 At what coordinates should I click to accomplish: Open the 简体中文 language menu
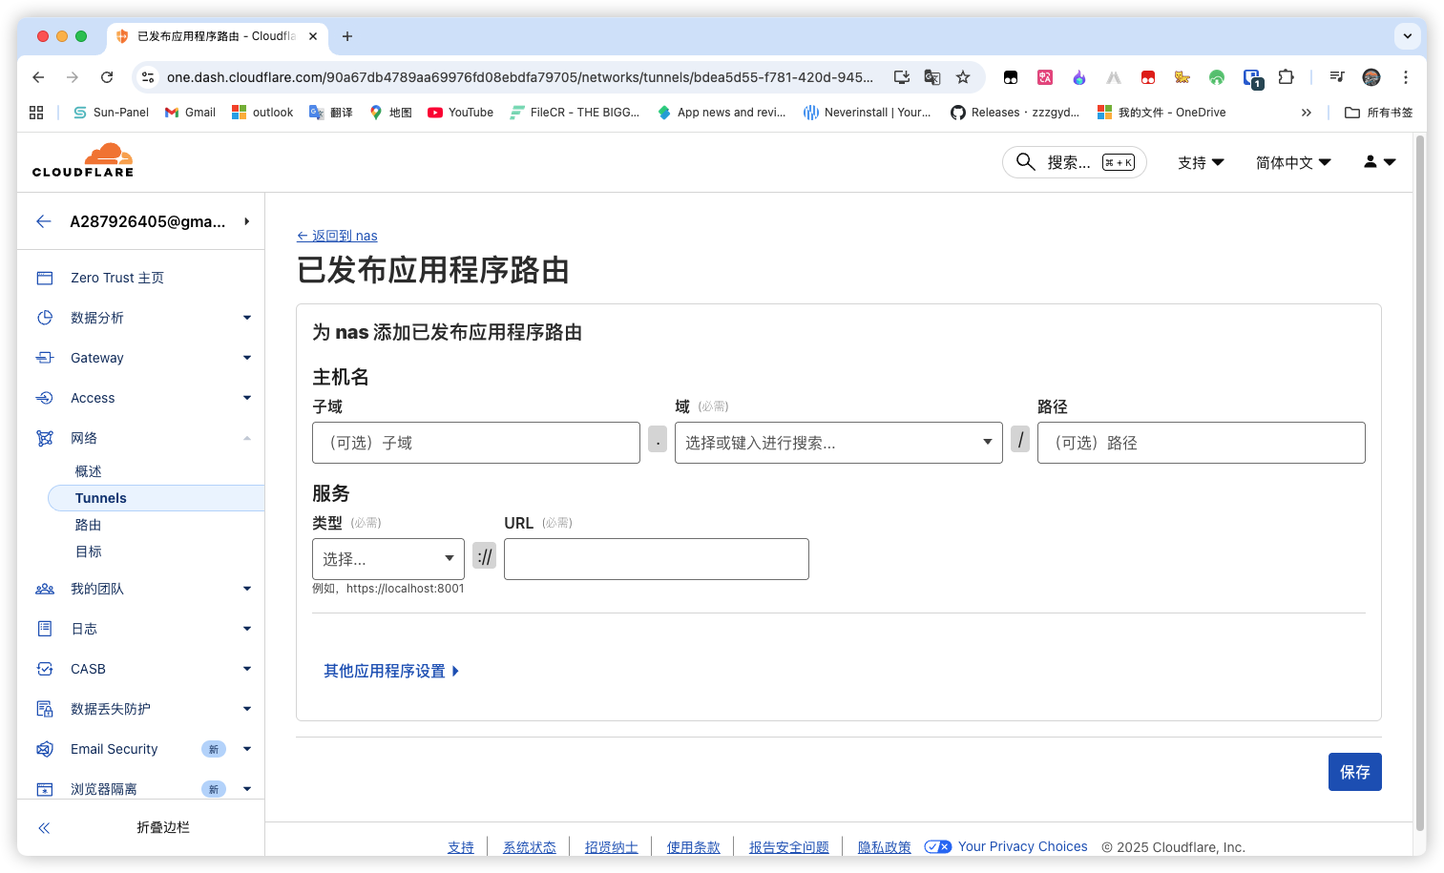1293,162
